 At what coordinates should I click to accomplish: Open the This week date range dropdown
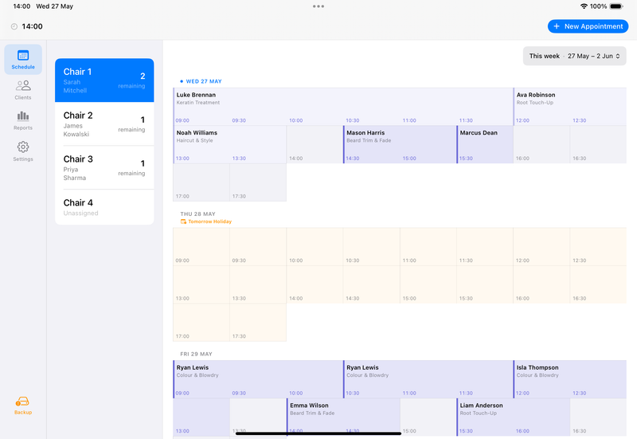[574, 56]
